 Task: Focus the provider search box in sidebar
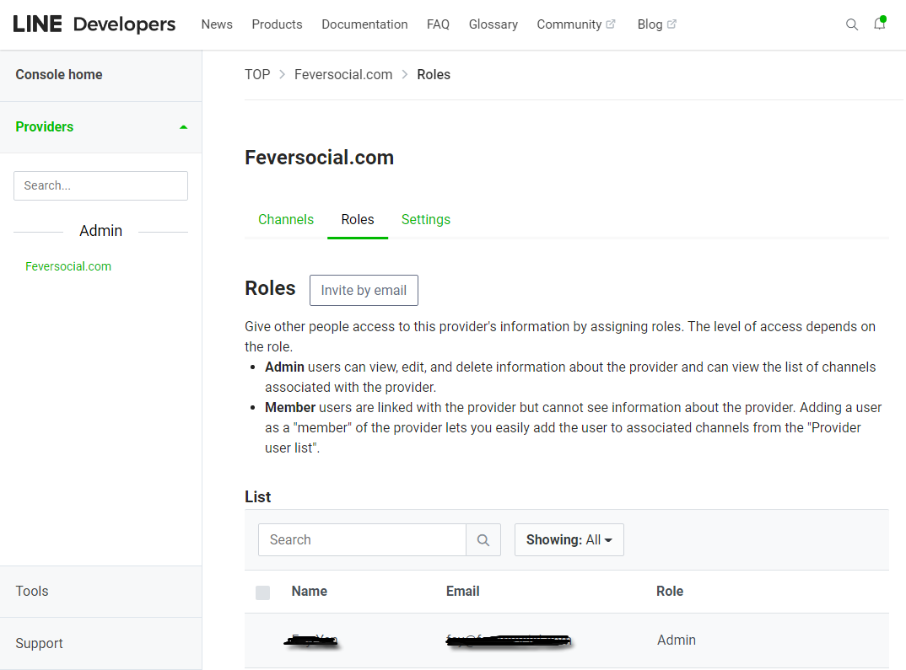point(100,186)
